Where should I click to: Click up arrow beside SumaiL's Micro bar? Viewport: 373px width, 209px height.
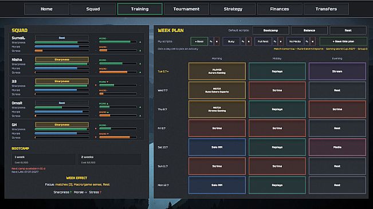coord(140,42)
